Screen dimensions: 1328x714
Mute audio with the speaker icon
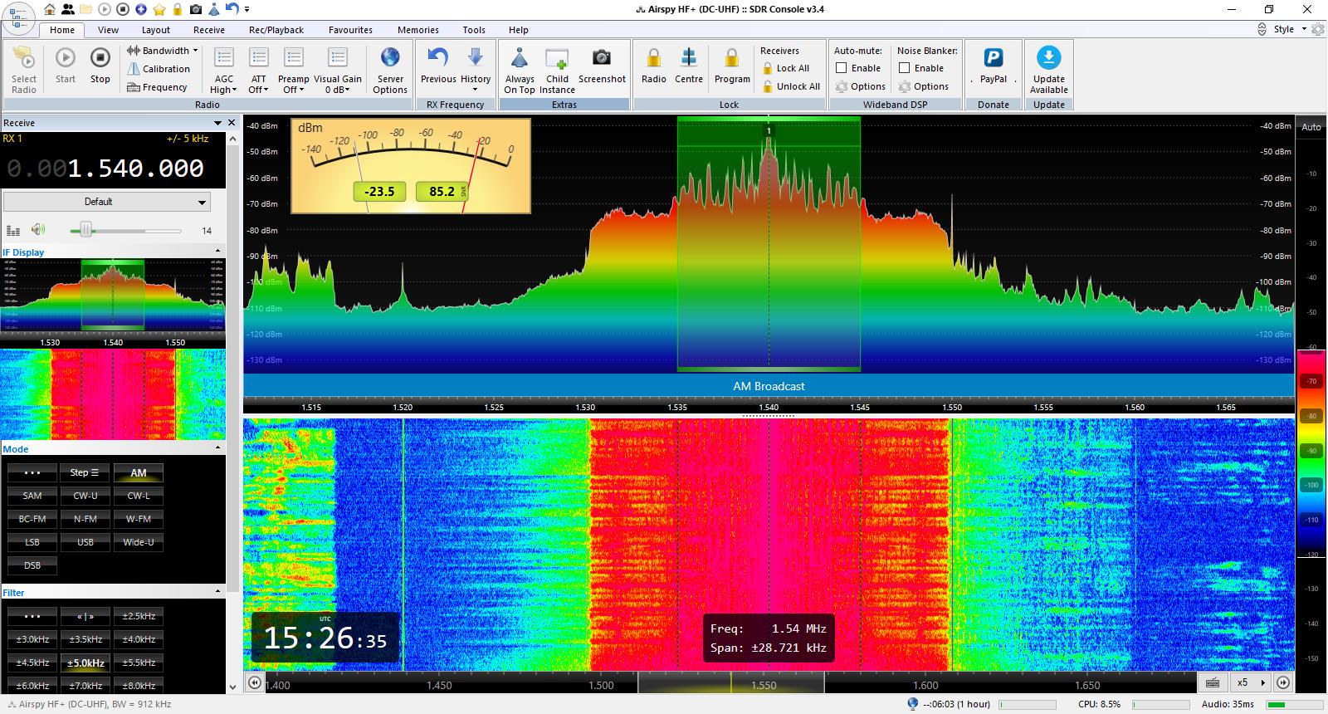38,230
